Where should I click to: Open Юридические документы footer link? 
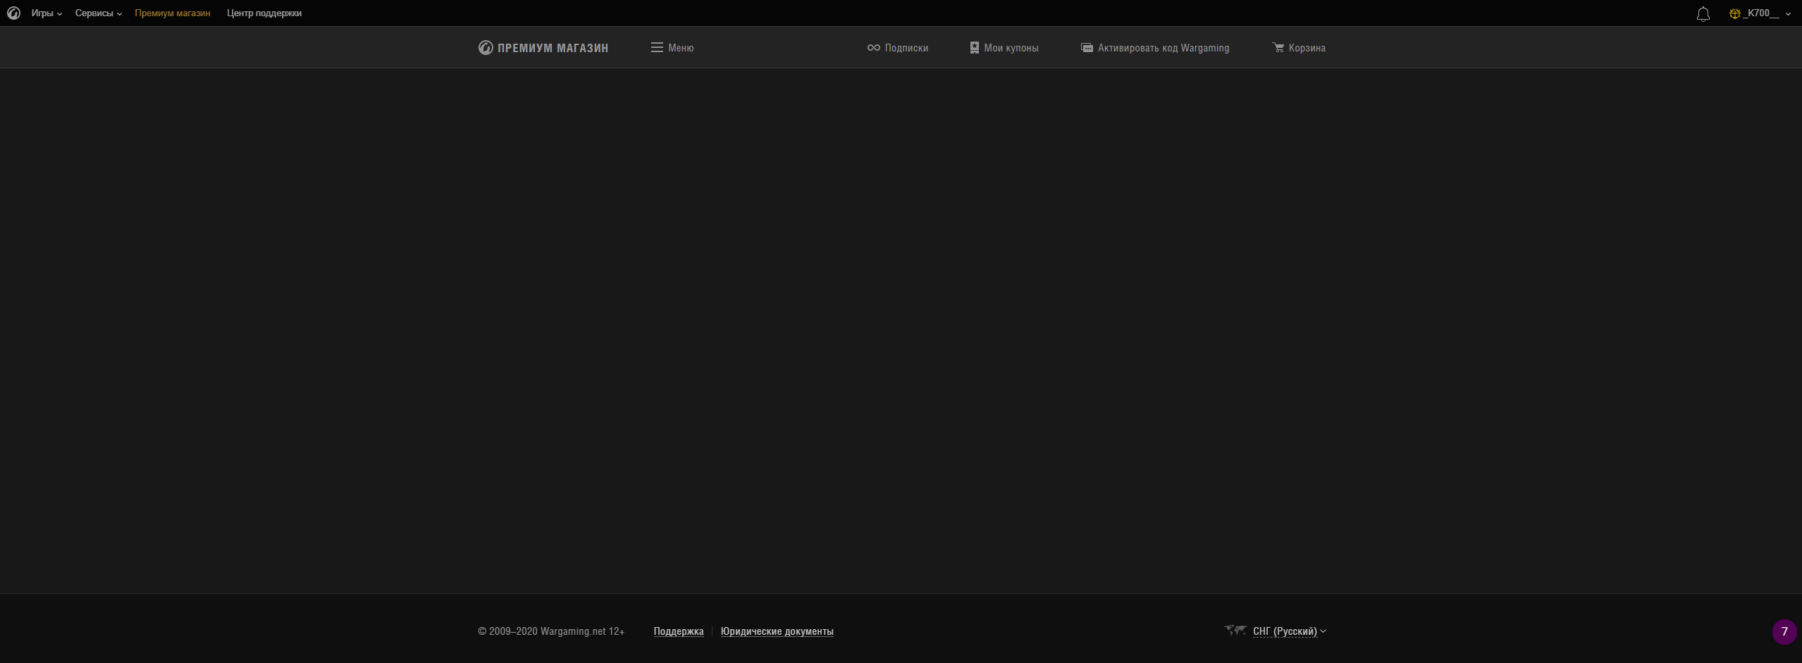tap(777, 631)
